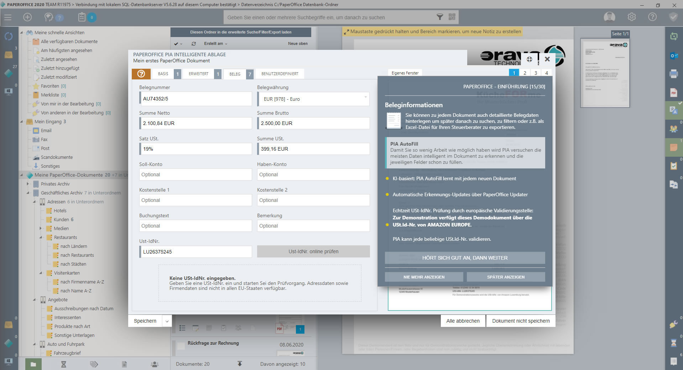Screen dimensions: 683x370
Task: Toggle the Neue oben sort order
Action: tap(298, 43)
